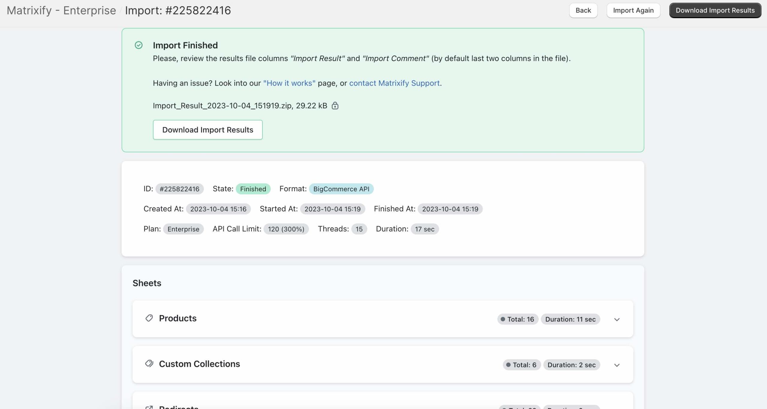The height and width of the screenshot is (409, 767).
Task: Click the status dot in the Total: 16 badge
Action: pyautogui.click(x=503, y=319)
